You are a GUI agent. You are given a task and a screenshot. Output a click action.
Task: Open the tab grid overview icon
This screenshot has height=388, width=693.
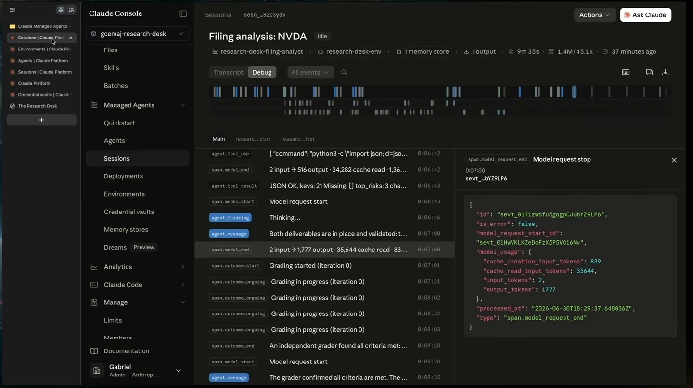[x=61, y=10]
